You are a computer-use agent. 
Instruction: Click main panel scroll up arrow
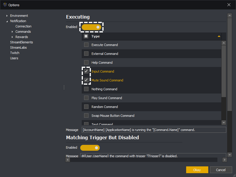click(230, 15)
